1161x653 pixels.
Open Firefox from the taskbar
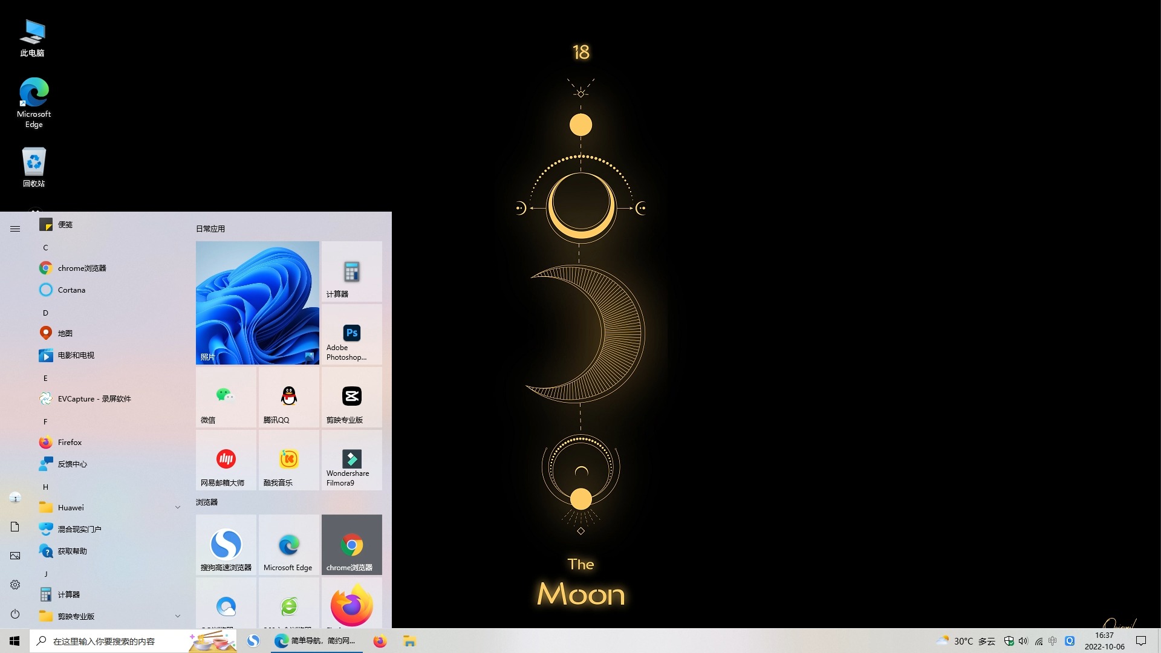click(380, 641)
